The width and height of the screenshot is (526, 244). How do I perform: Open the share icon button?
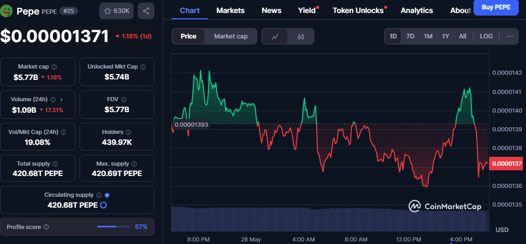pyautogui.click(x=146, y=11)
